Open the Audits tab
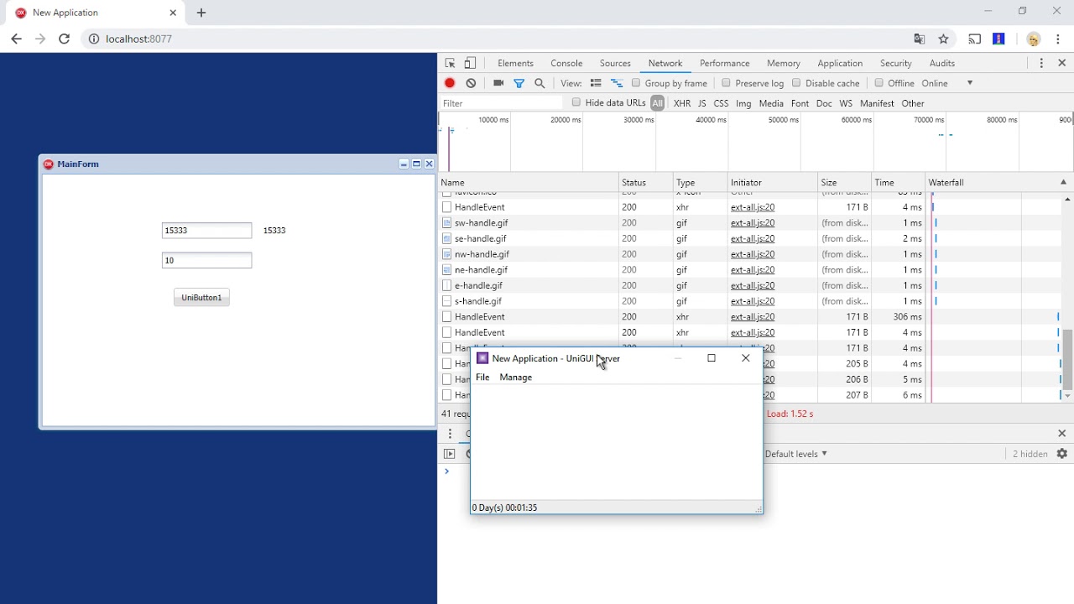 (x=942, y=63)
